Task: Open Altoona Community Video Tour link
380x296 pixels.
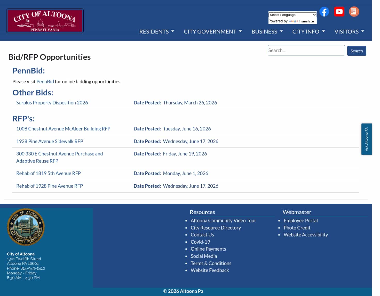Action: click(x=223, y=220)
